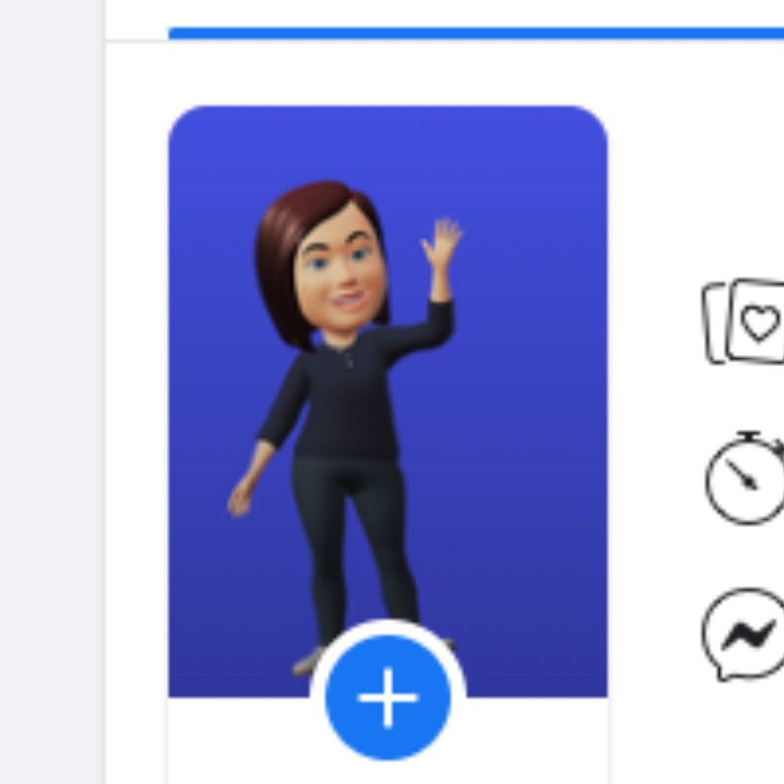Click the stopwatch timer icon
This screenshot has width=784, height=784.
[746, 478]
